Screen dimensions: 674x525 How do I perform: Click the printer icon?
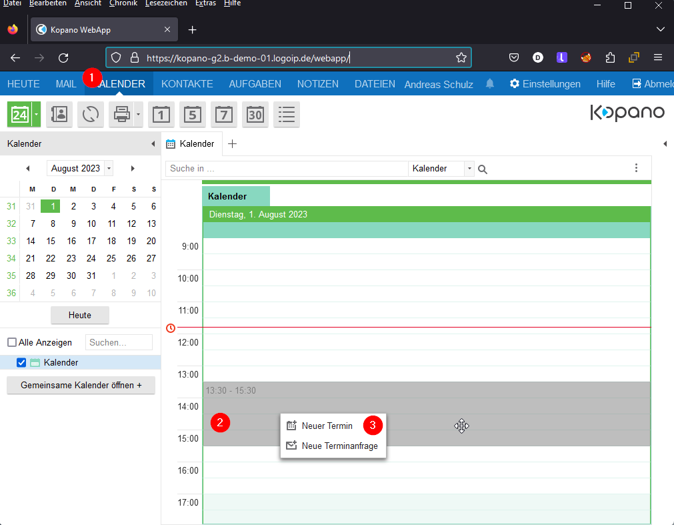pyautogui.click(x=121, y=115)
